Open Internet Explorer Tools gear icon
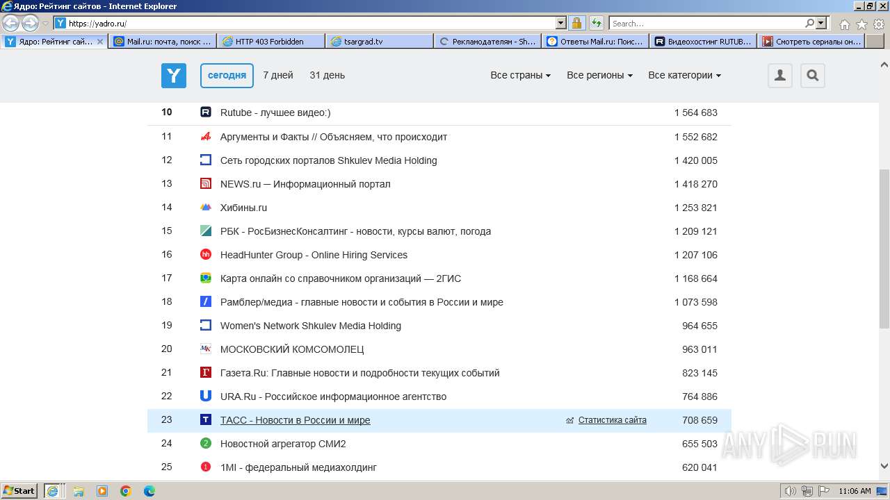Image resolution: width=890 pixels, height=500 pixels. [x=879, y=24]
